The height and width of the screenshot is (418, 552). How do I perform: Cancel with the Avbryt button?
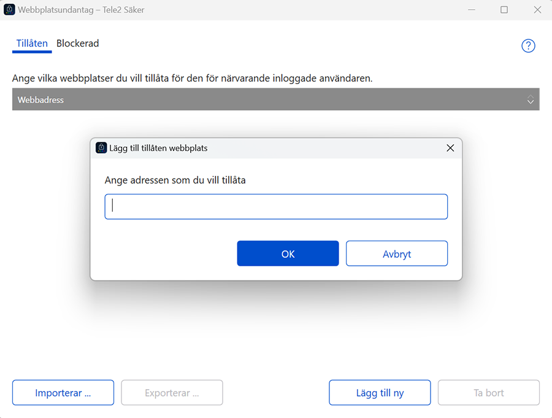click(397, 254)
